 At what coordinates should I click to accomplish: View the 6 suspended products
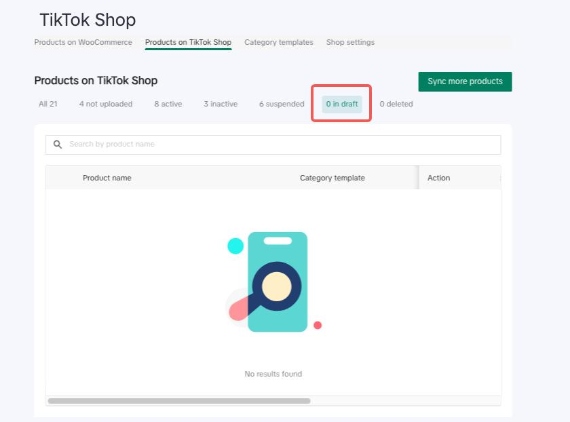tap(282, 104)
